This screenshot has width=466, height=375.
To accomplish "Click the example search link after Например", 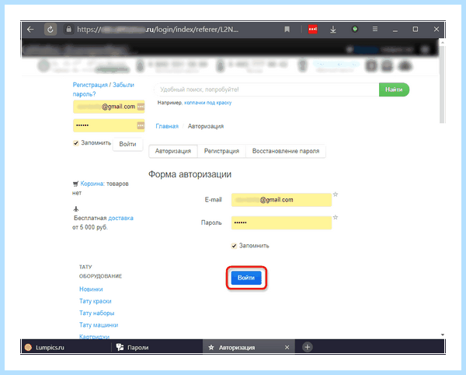I will (207, 103).
